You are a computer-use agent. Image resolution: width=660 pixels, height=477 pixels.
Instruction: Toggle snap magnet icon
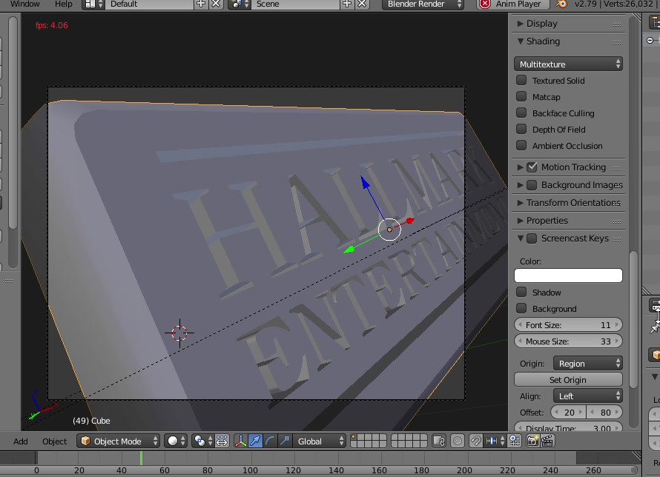475,441
